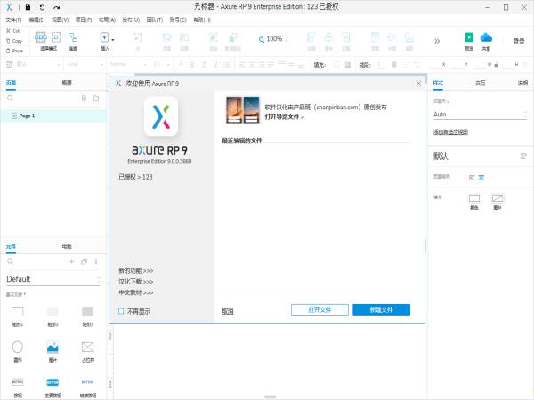Close the welcome dialog with X

coord(418,84)
